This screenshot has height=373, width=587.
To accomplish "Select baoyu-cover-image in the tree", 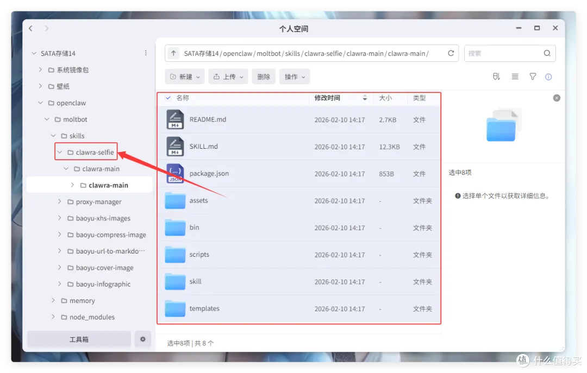I will [x=104, y=268].
